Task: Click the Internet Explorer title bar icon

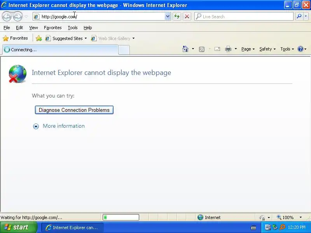Action: click(4, 5)
